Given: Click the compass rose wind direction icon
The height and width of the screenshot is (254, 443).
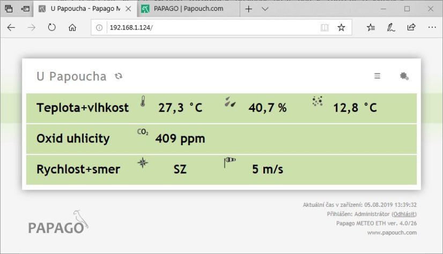Looking at the screenshot, I should coord(143,162).
